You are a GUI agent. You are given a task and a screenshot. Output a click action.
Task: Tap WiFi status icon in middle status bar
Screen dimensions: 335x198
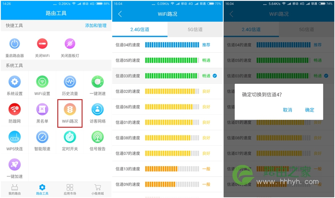tap(173, 4)
